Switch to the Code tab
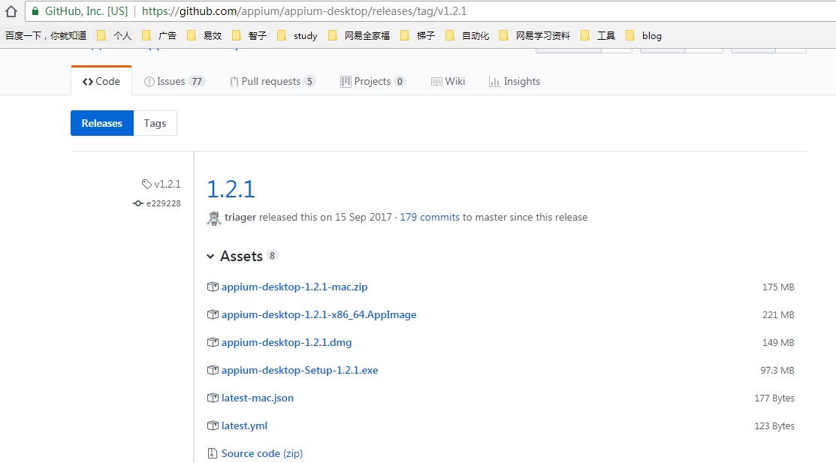The width and height of the screenshot is (836, 463). [x=101, y=81]
